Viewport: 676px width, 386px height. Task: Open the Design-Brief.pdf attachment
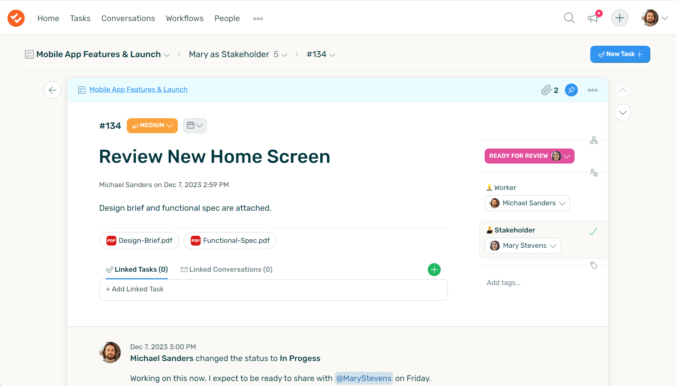coord(139,241)
